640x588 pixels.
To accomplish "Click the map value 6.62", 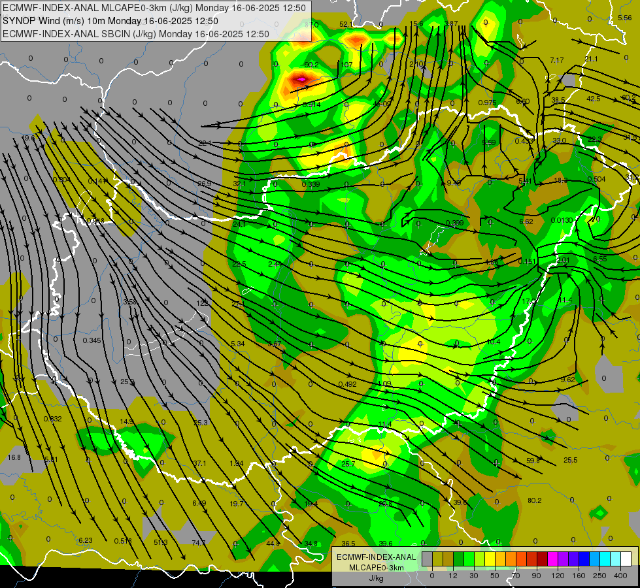I will (526, 221).
